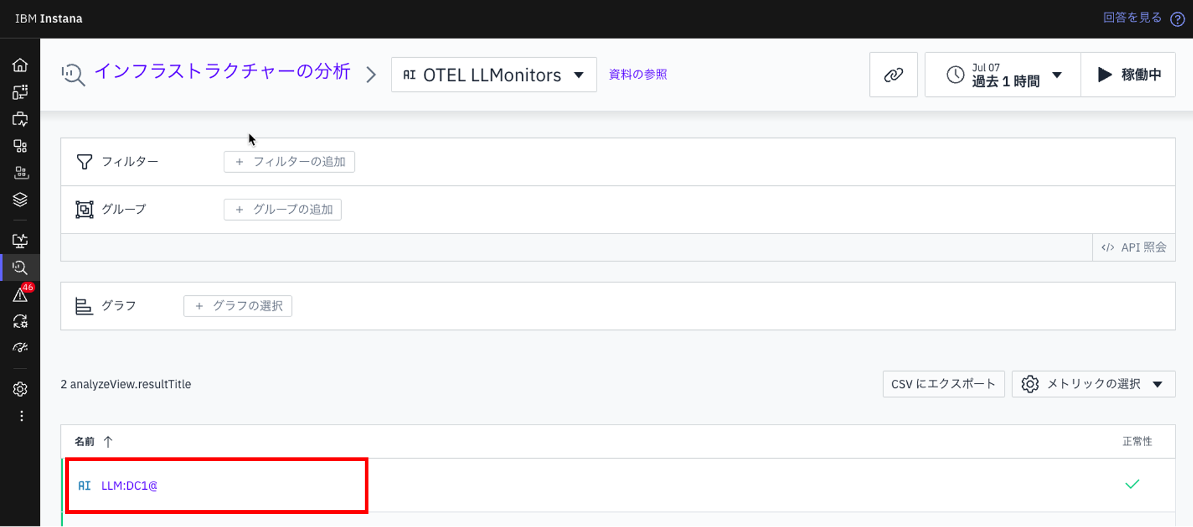The image size is (1193, 527).
Task: Click グラフの選択 button
Action: pos(238,306)
